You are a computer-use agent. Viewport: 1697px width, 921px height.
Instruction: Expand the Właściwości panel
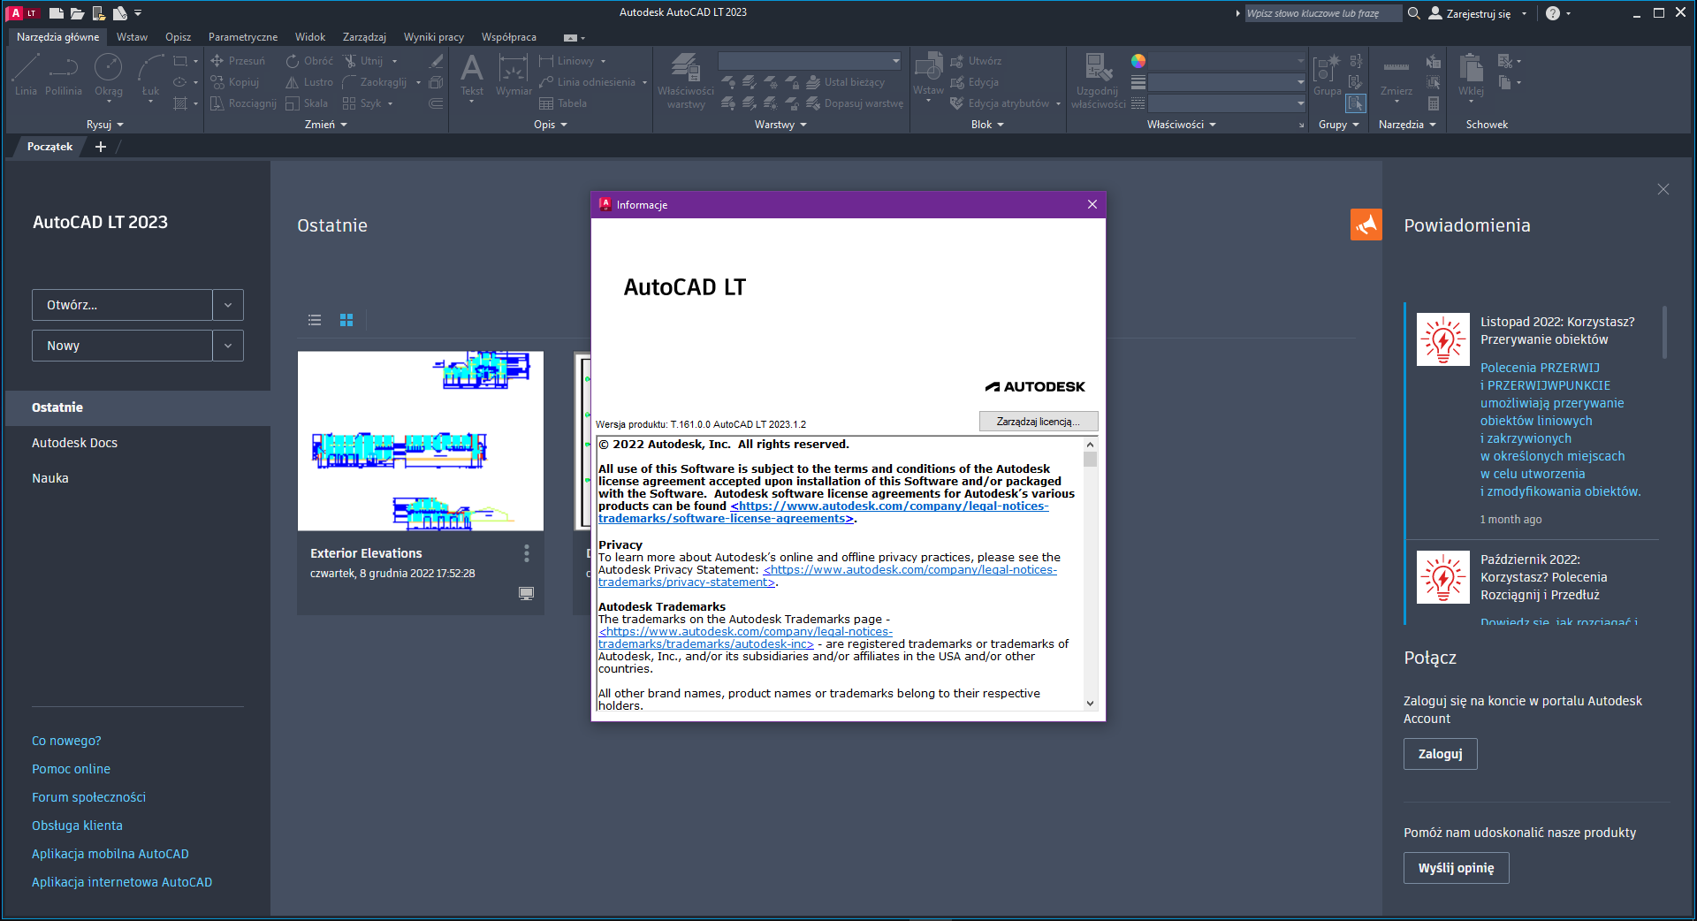[x=1182, y=125]
